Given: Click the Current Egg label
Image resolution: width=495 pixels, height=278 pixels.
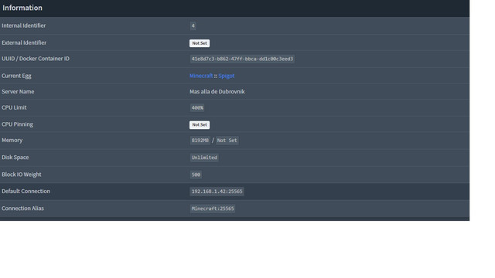Looking at the screenshot, I should 16,76.
